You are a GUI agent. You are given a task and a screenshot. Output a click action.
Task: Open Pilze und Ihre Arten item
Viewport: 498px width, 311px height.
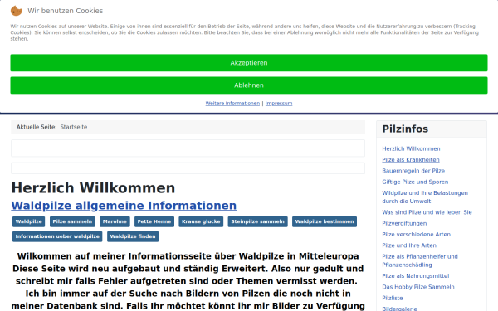click(x=409, y=245)
